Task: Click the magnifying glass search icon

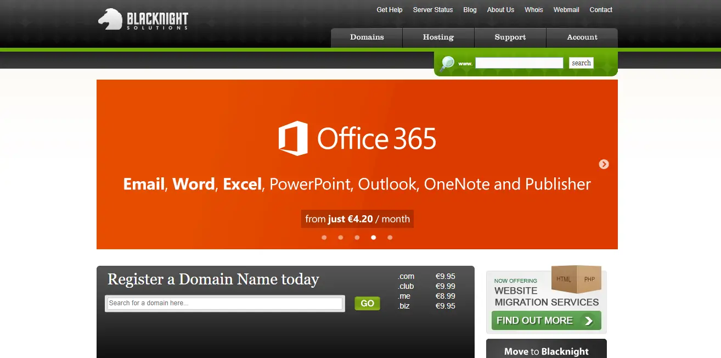Action: click(448, 63)
